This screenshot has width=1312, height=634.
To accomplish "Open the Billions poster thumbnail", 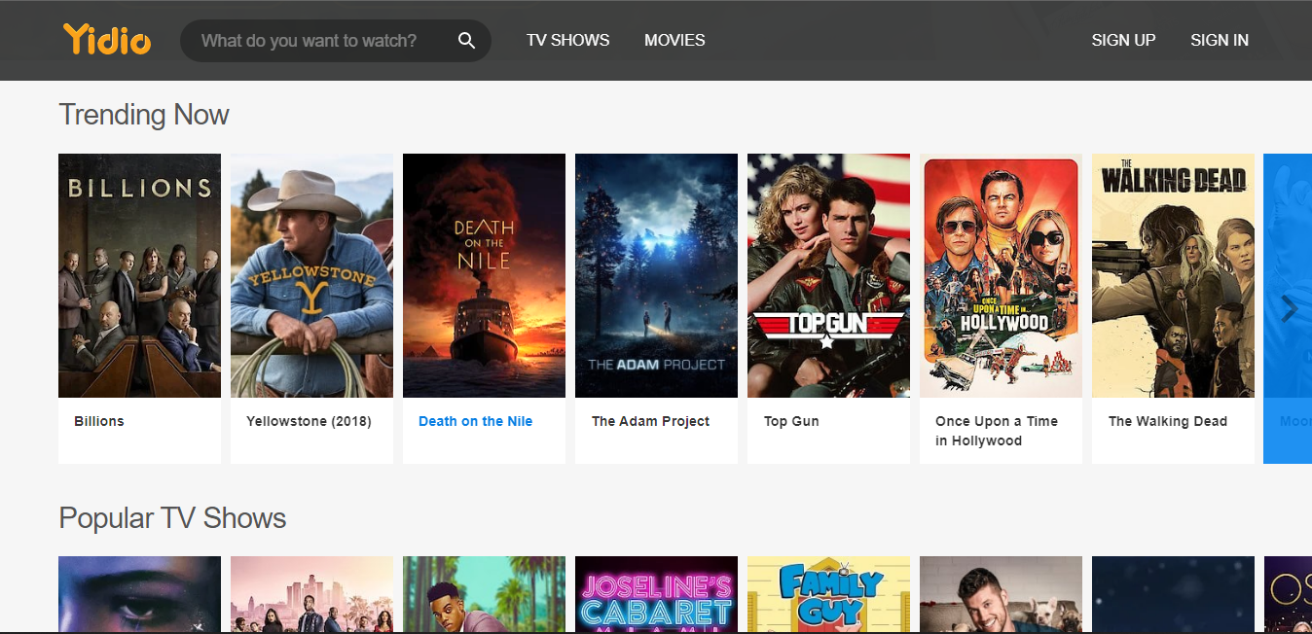I will [139, 275].
